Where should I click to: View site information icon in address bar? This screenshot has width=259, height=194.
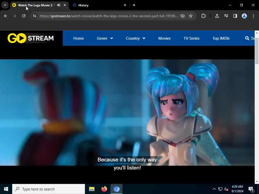34,16
